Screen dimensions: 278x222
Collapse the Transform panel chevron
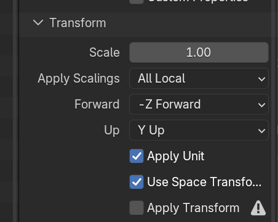click(x=38, y=23)
